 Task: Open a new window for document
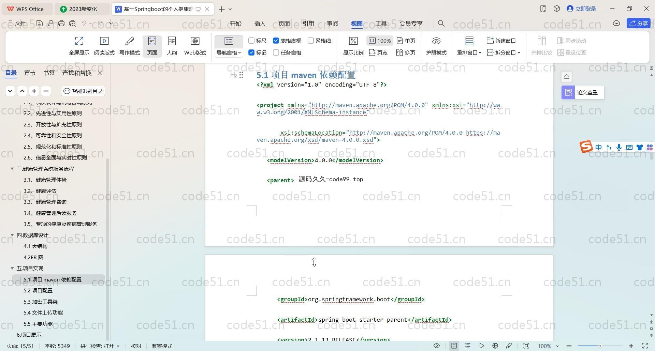[x=501, y=41]
